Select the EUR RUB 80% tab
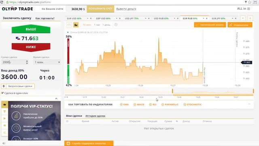259x146 pixels. [x=190, y=18]
